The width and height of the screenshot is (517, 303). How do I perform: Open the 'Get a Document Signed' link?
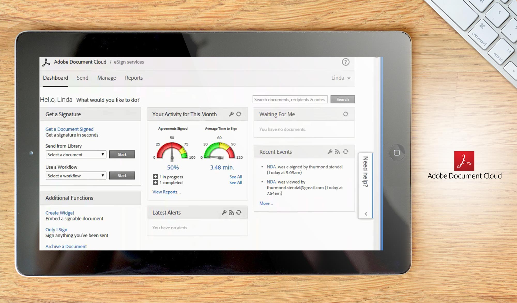pyautogui.click(x=69, y=129)
